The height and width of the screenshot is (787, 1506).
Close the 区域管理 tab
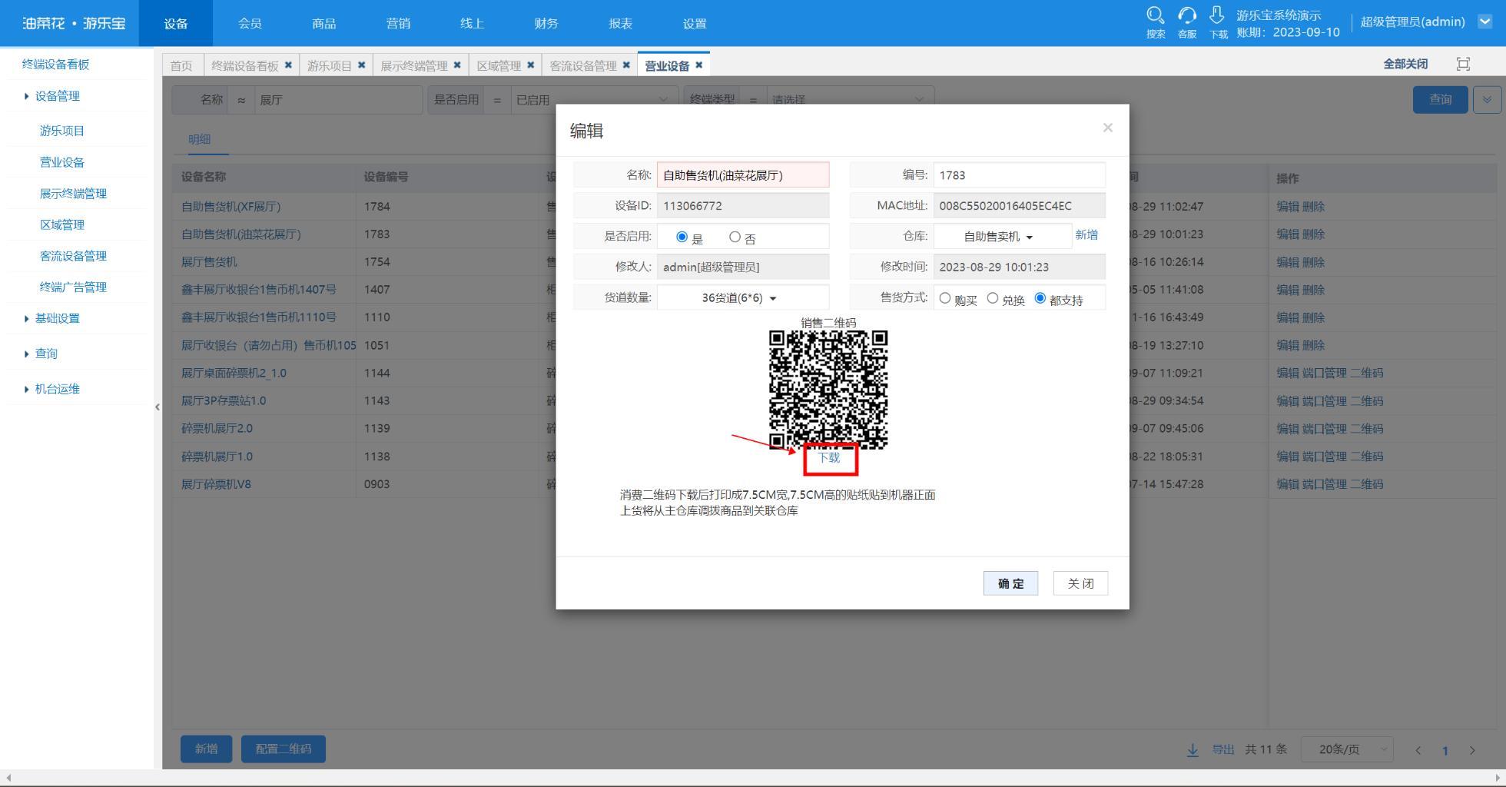(x=530, y=65)
